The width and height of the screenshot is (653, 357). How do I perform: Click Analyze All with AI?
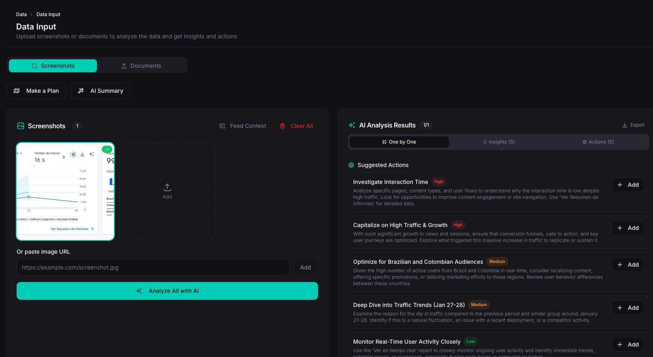click(x=167, y=291)
